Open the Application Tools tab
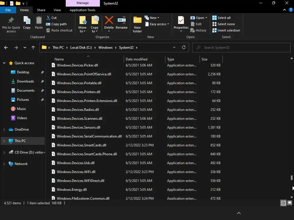This screenshot has width=294, height=220. [x=82, y=10]
